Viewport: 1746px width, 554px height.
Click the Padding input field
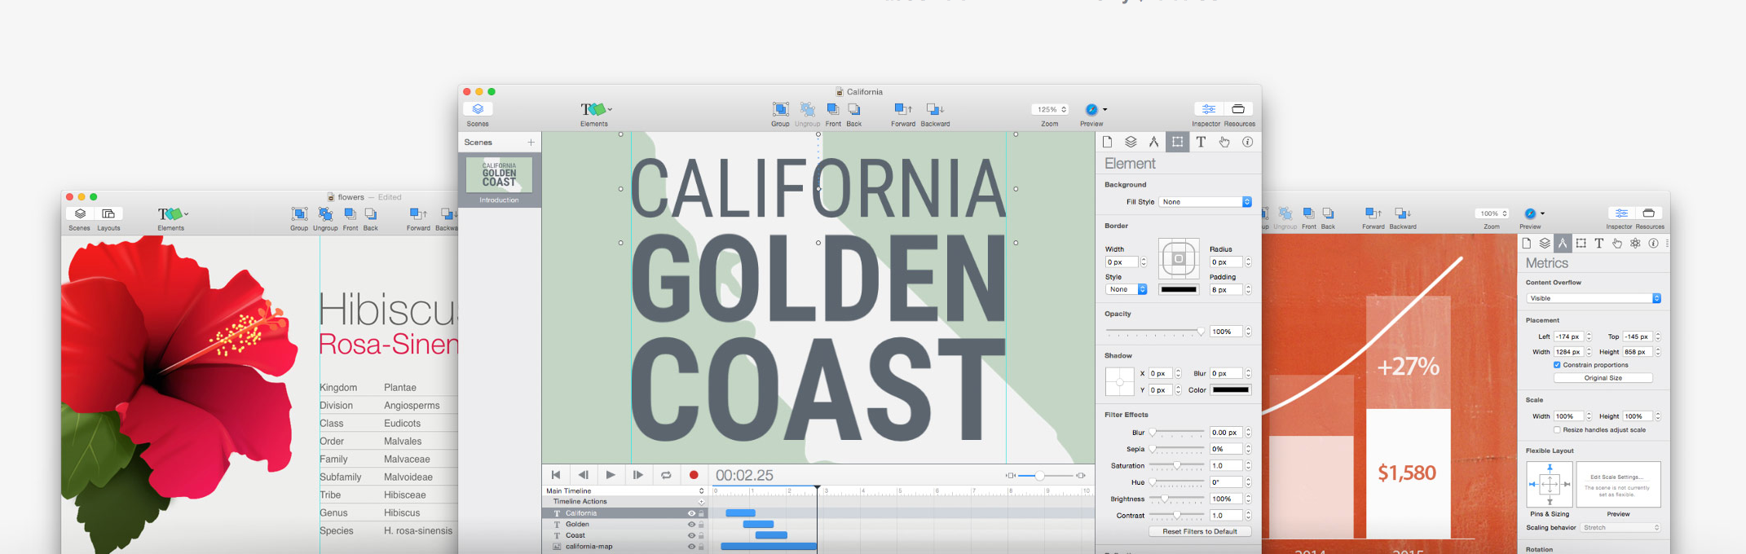click(1226, 290)
